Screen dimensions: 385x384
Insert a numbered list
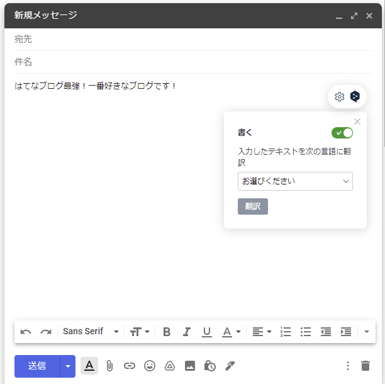click(286, 332)
